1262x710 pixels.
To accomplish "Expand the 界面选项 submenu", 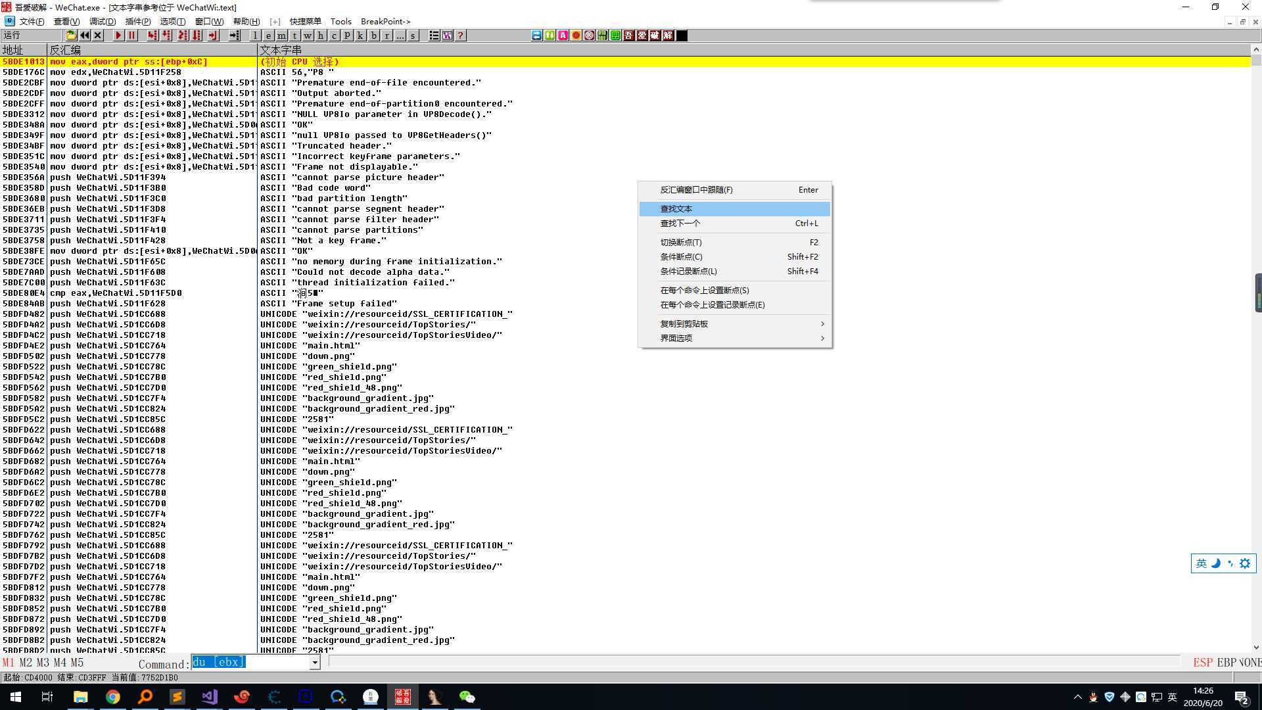I will pos(735,339).
